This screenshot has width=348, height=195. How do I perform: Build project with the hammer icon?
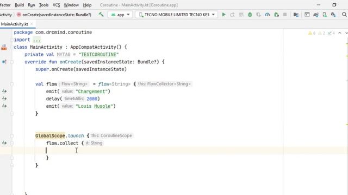tap(101, 15)
